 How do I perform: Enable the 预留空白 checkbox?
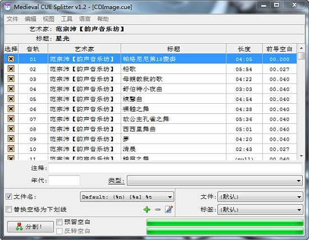(60, 222)
